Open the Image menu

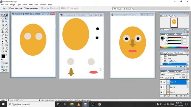13,5
